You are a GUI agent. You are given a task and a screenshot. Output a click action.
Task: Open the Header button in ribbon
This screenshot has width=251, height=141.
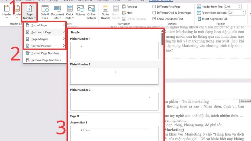coord(7,12)
